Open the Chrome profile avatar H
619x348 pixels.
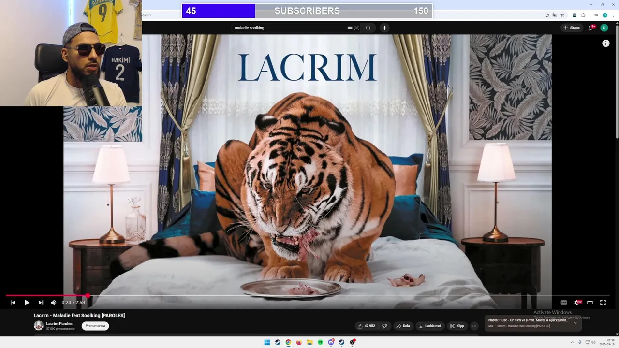pos(604,15)
